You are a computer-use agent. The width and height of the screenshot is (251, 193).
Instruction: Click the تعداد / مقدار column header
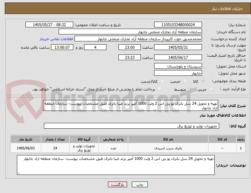click(x=55, y=139)
